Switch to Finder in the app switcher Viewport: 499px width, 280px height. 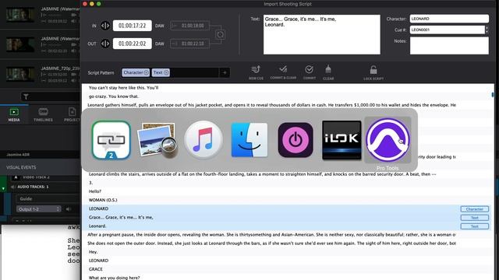pyautogui.click(x=249, y=140)
